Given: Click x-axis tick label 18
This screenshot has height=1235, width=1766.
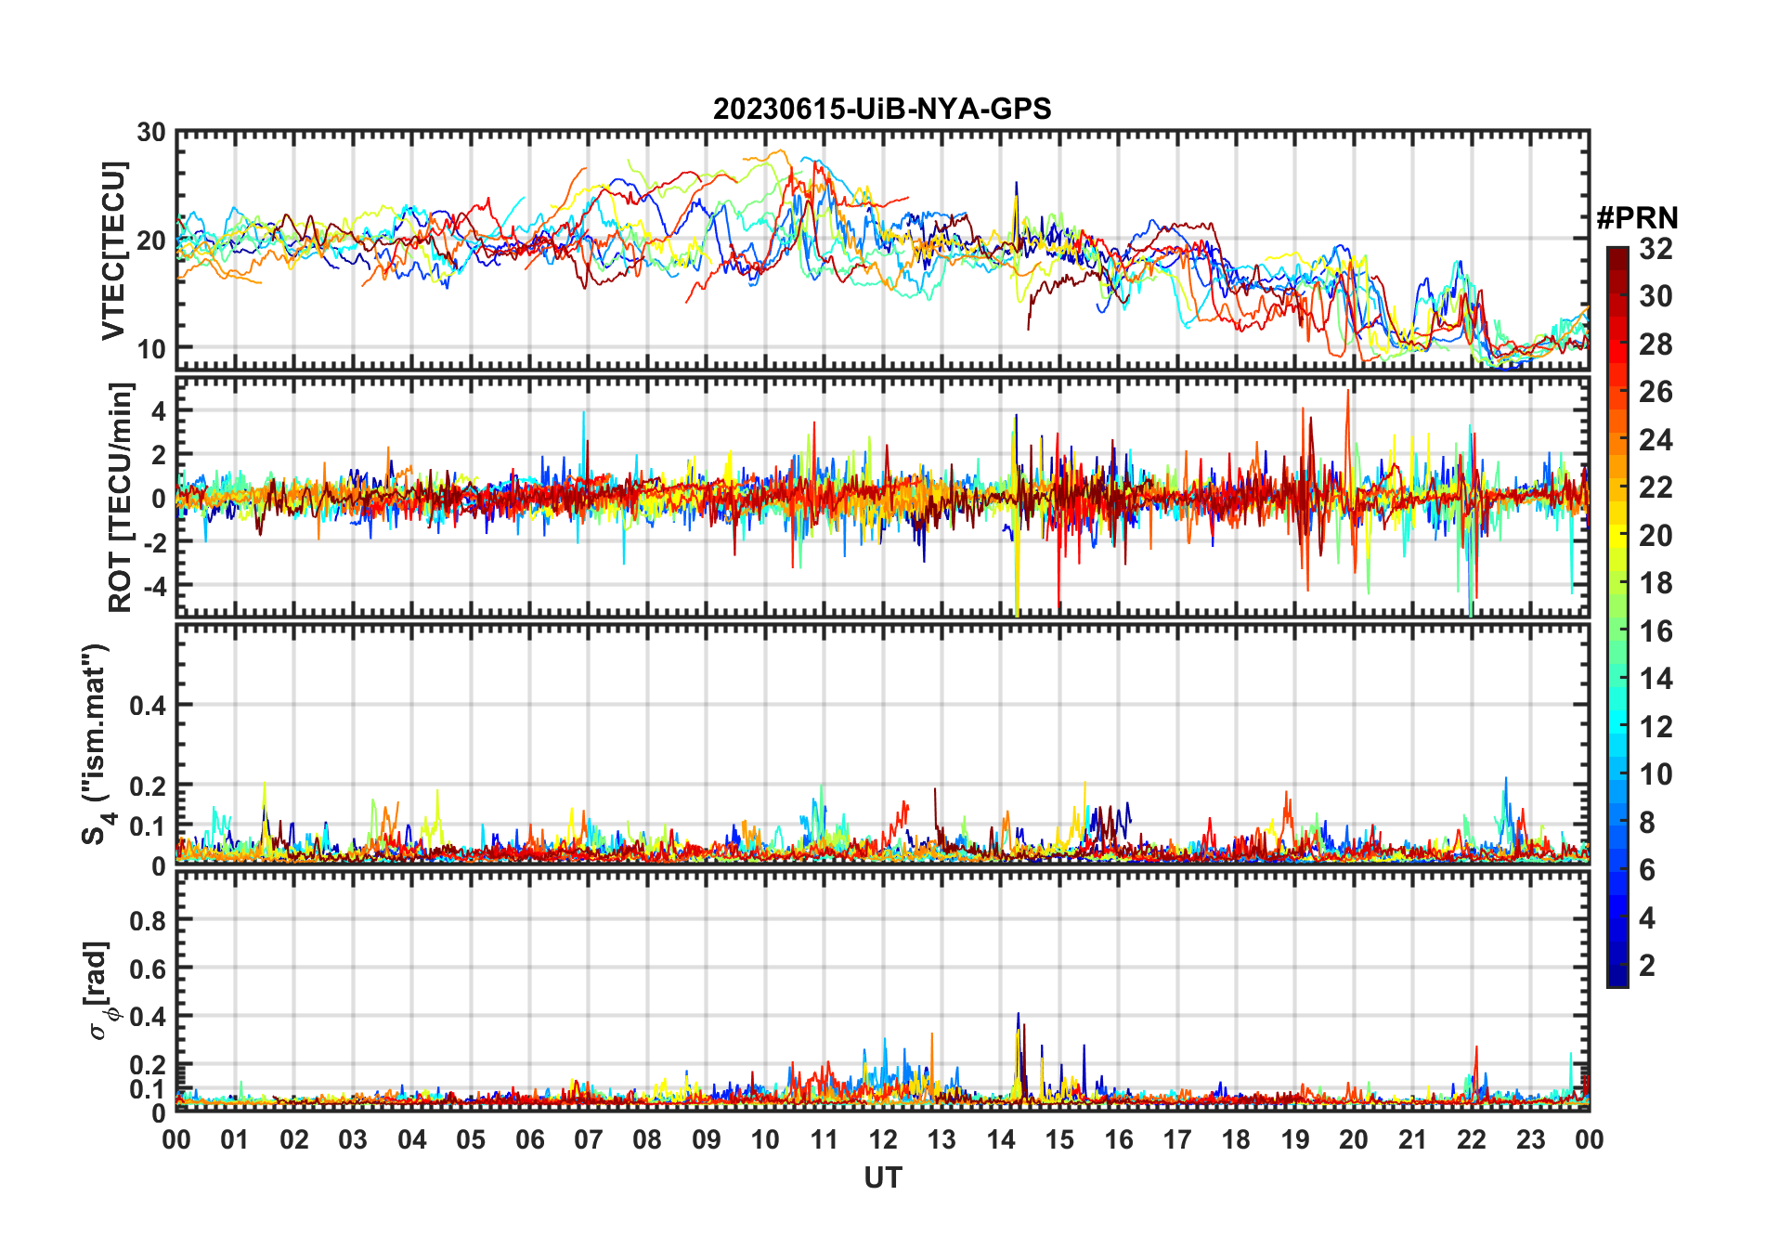Looking at the screenshot, I should [x=1236, y=1139].
